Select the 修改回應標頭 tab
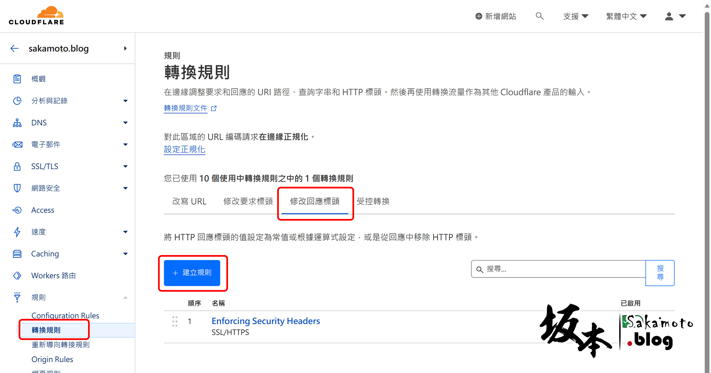The height and width of the screenshot is (373, 711). tap(315, 201)
